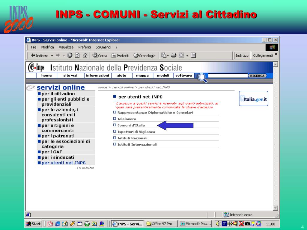Image resolution: width=307 pixels, height=230 pixels.
Task: Check the Istituti Nazionali box
Action: (x=115, y=138)
